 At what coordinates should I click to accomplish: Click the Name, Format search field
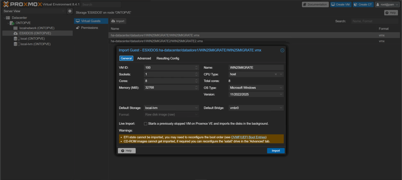click(375, 21)
